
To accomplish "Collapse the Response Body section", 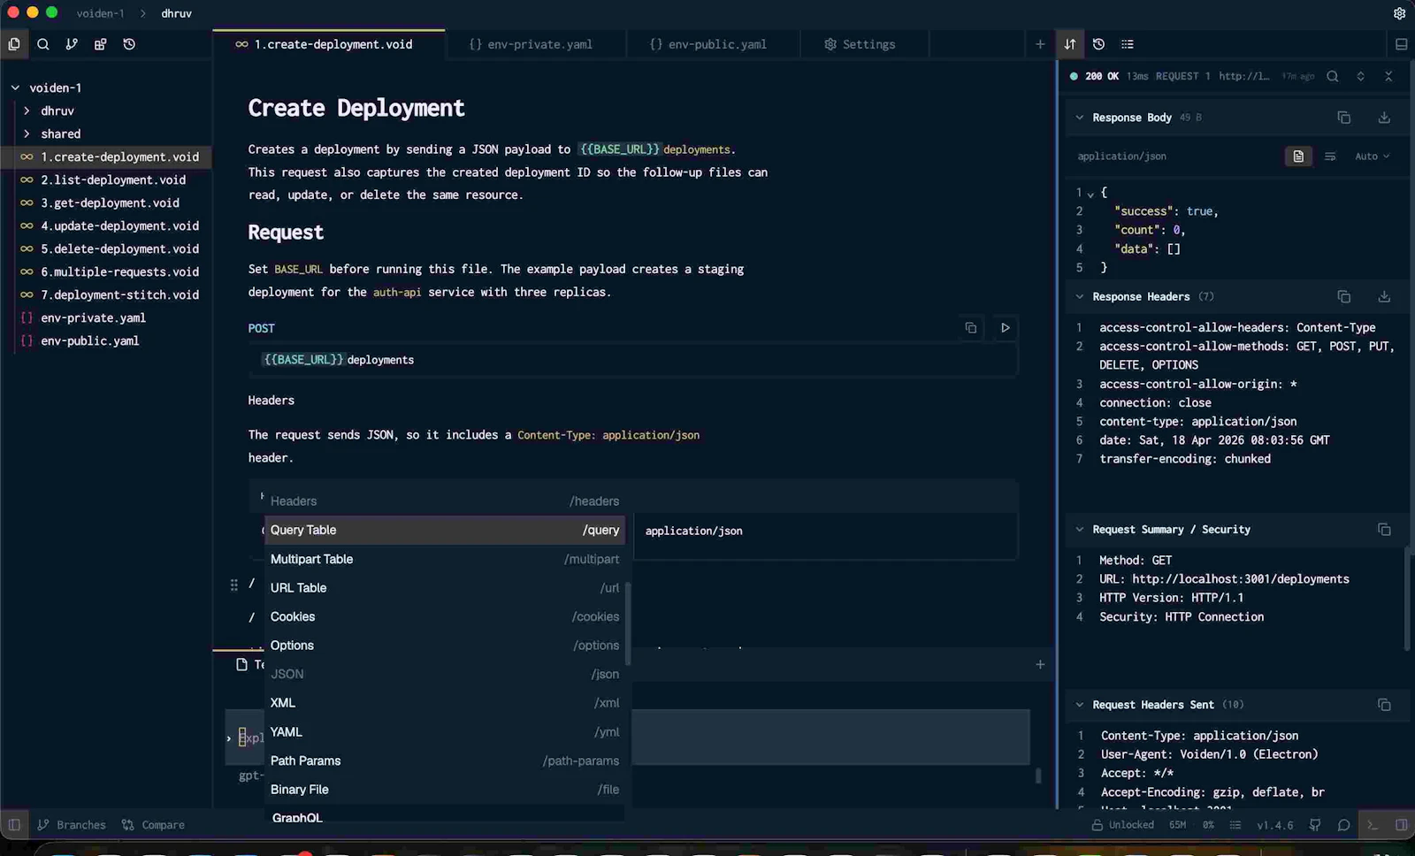I will pos(1079,118).
